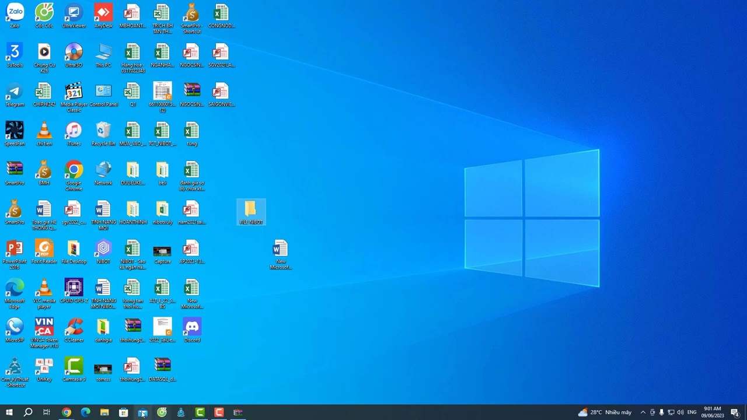
Task: Select the MicroSIP phone icon
Action: (15, 330)
